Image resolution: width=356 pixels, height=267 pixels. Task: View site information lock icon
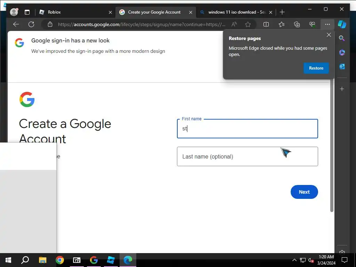(x=50, y=24)
